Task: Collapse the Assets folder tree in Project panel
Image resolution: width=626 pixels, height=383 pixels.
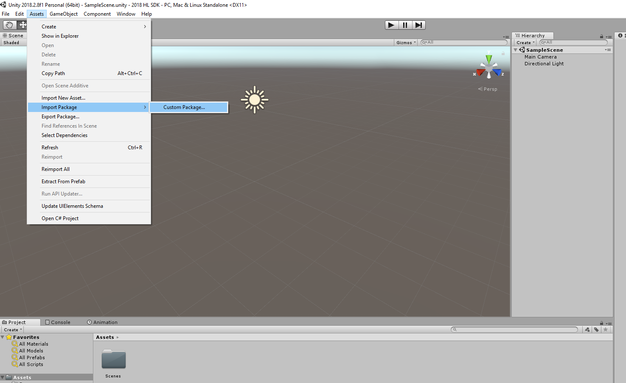Action: coord(3,377)
